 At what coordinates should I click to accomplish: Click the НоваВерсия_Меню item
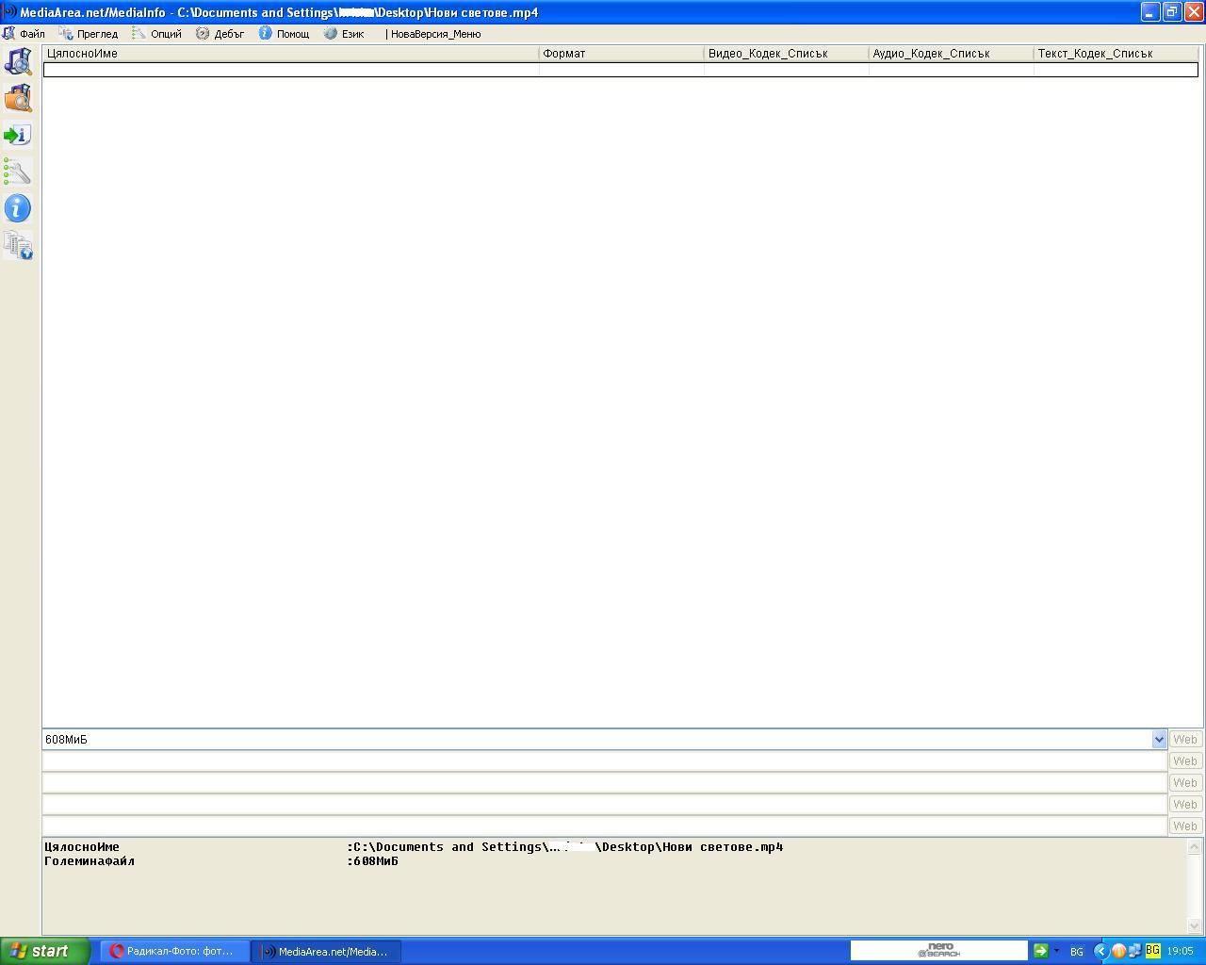(434, 34)
